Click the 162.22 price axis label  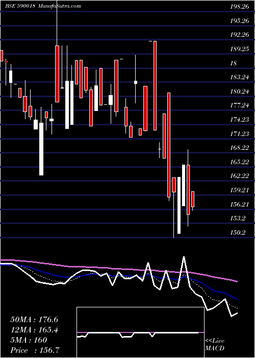239,176
